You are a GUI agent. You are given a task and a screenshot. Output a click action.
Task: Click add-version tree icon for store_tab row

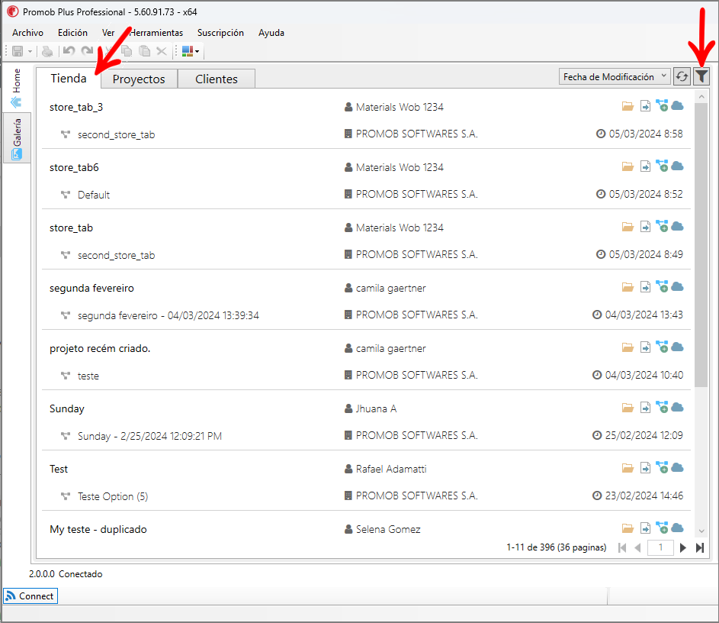click(x=662, y=226)
